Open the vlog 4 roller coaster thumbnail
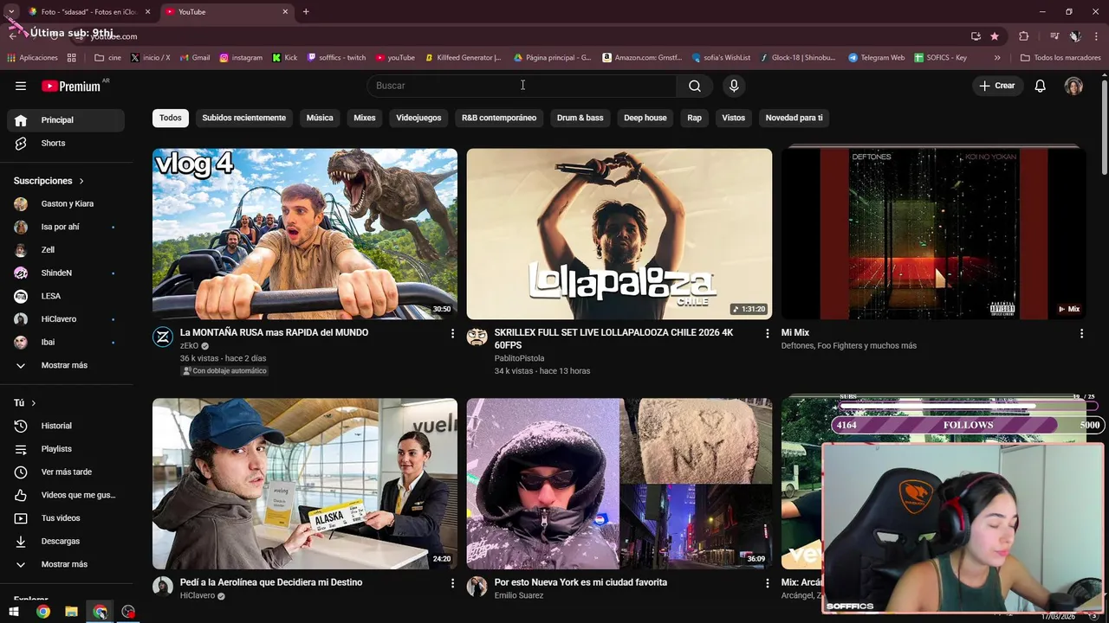The image size is (1109, 623). 305,234
